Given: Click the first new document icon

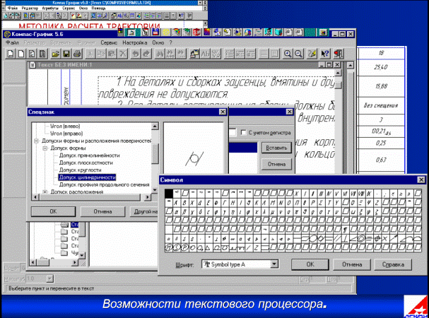Looking at the screenshot, I should (x=10, y=54).
